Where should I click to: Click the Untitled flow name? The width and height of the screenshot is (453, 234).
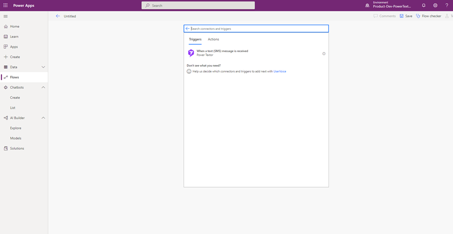(x=70, y=16)
